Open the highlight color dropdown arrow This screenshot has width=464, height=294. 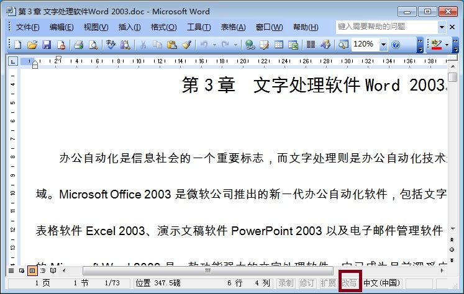click(447, 45)
